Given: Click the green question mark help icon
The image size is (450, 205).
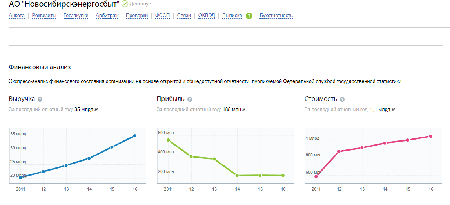Looking at the screenshot, I should [249, 16].
